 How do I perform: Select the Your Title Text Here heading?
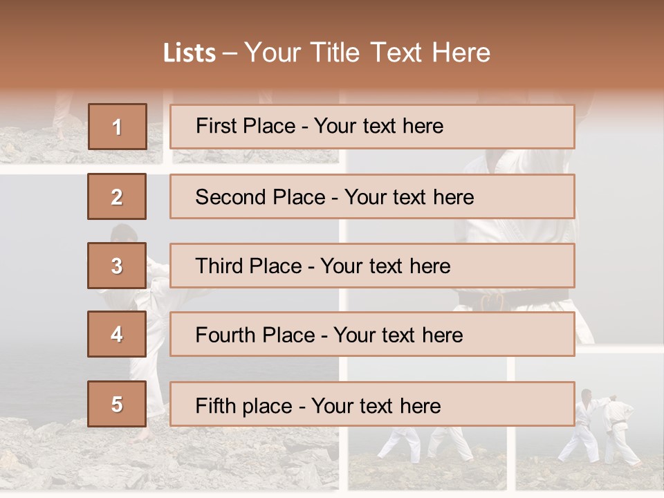(x=367, y=53)
